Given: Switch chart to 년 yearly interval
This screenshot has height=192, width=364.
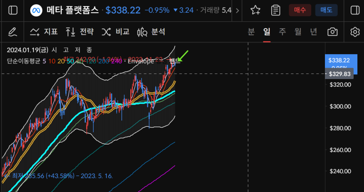Looking at the screenshot, I should click(314, 32).
